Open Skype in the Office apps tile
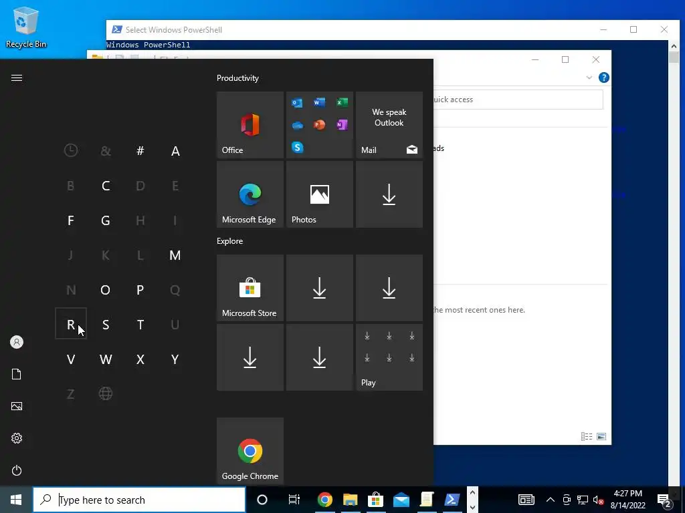Image resolution: width=685 pixels, height=513 pixels. (297, 148)
